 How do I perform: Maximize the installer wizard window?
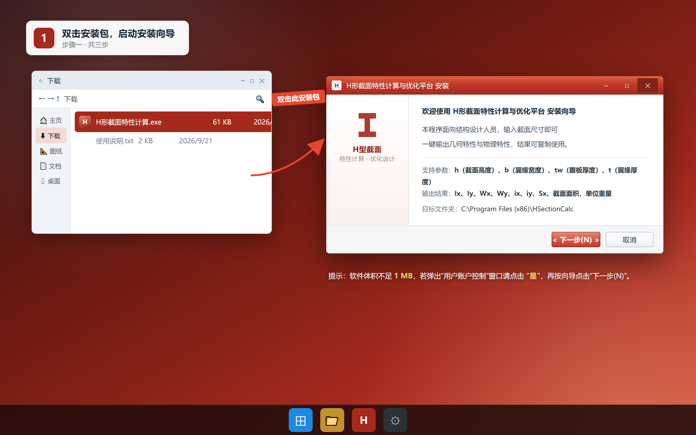[627, 86]
